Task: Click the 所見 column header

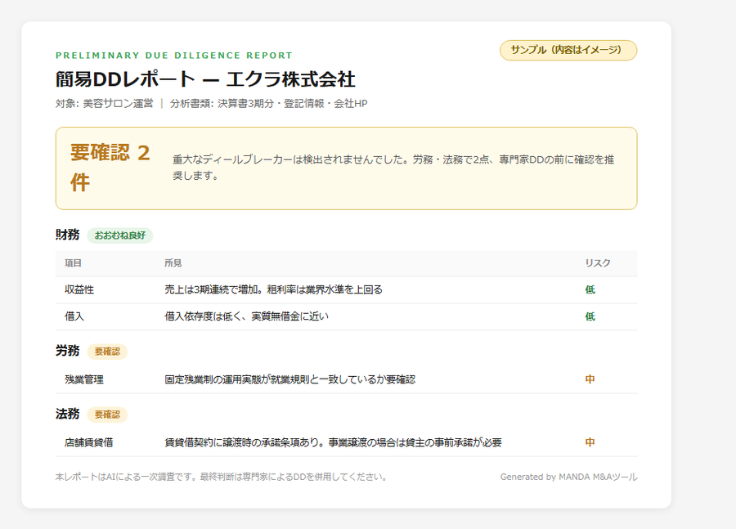Action: pyautogui.click(x=173, y=262)
